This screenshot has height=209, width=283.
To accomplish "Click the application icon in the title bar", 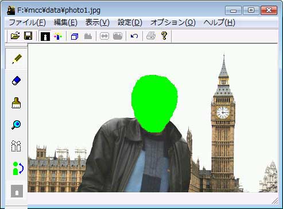I will point(11,10).
